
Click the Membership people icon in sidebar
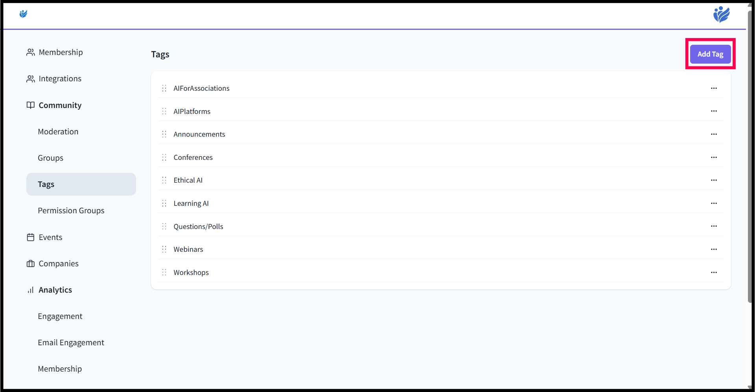click(31, 52)
